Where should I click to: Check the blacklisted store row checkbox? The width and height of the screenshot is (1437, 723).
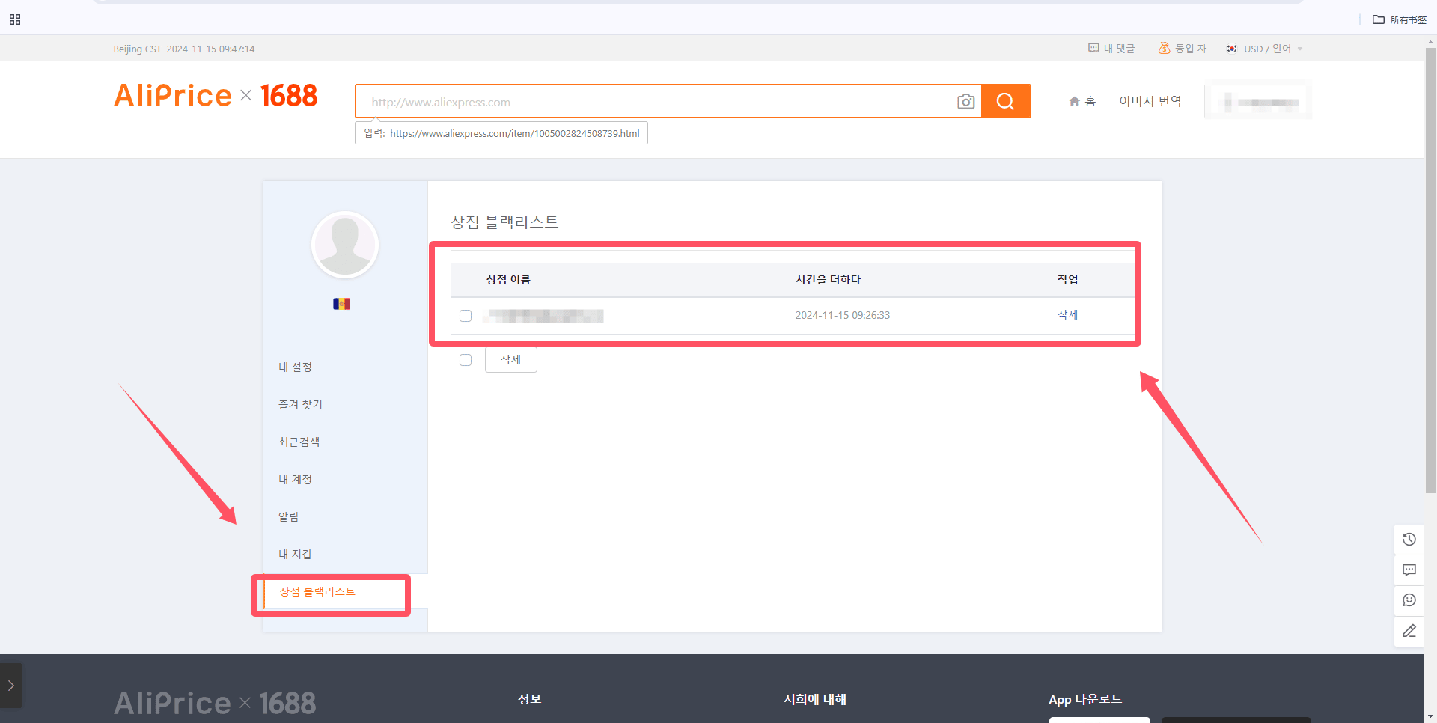(x=466, y=316)
